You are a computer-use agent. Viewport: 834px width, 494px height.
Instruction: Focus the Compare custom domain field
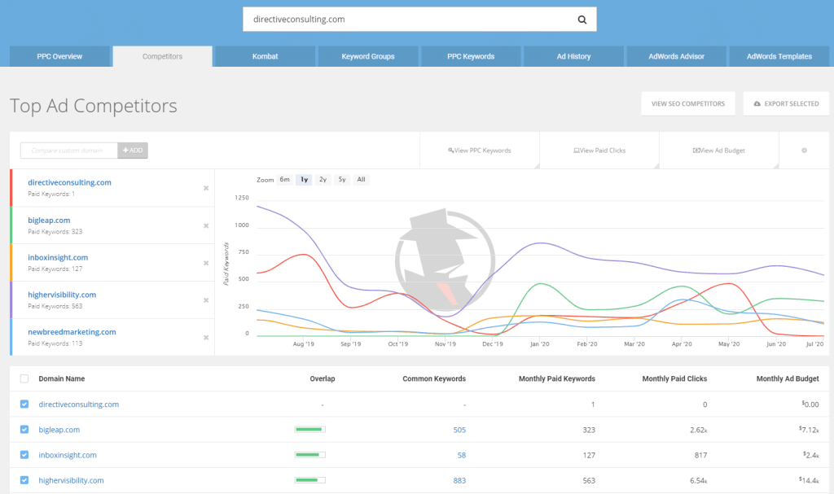68,151
